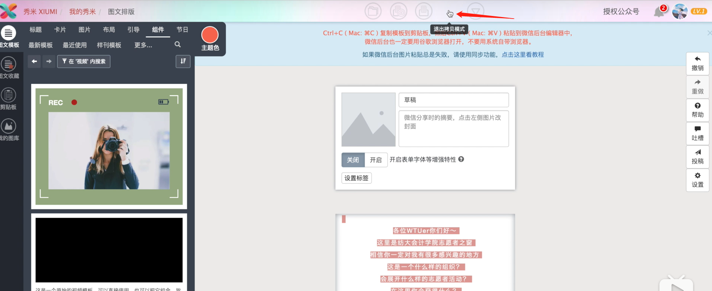
Task: Click the line 会展开什么样的志愿者活动？
Action: pyautogui.click(x=426, y=279)
